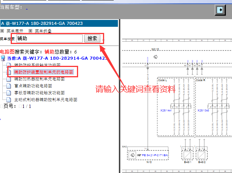The image size is (232, 173).
Task: Select the N10 label under the diagram
Action: tap(149, 162)
